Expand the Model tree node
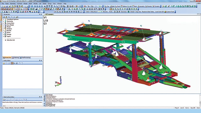 [x=3, y=27]
